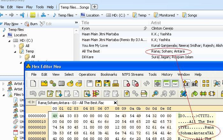Click the Open file folder icon in Hex Editor
The height and width of the screenshot is (140, 223).
(44, 83)
